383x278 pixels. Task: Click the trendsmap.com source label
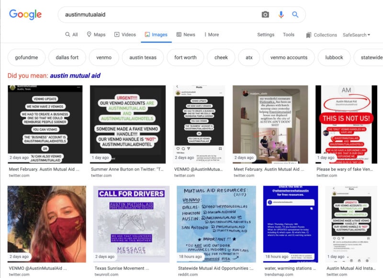coord(279,275)
